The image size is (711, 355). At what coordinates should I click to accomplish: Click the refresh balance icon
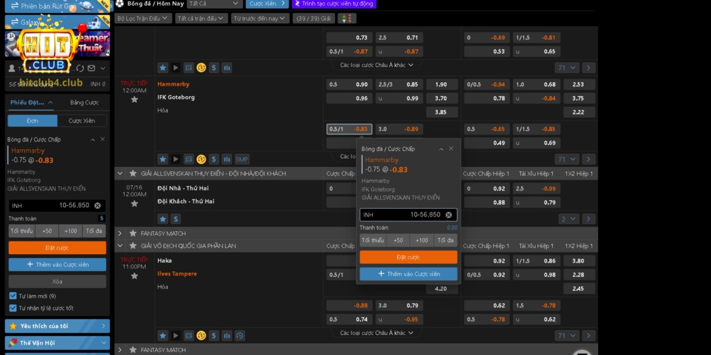[x=80, y=69]
